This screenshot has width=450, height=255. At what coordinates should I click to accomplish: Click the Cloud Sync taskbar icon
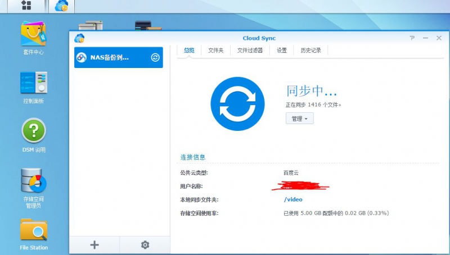click(x=61, y=6)
